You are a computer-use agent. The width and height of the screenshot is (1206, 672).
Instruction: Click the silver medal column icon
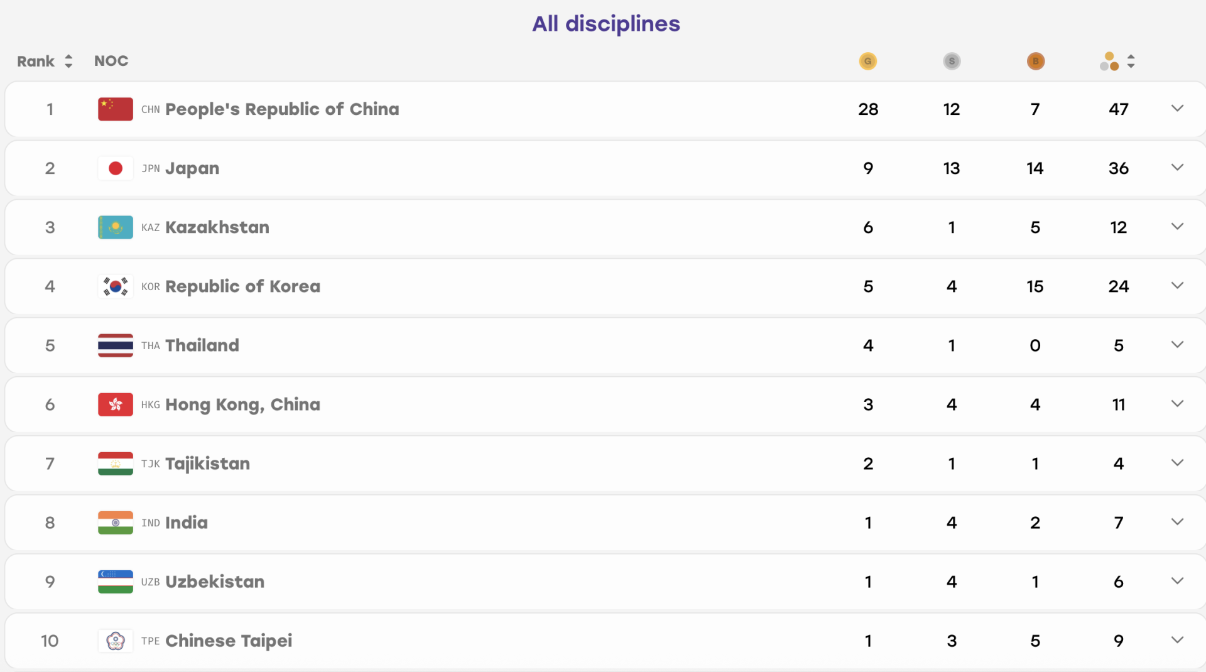click(x=952, y=61)
